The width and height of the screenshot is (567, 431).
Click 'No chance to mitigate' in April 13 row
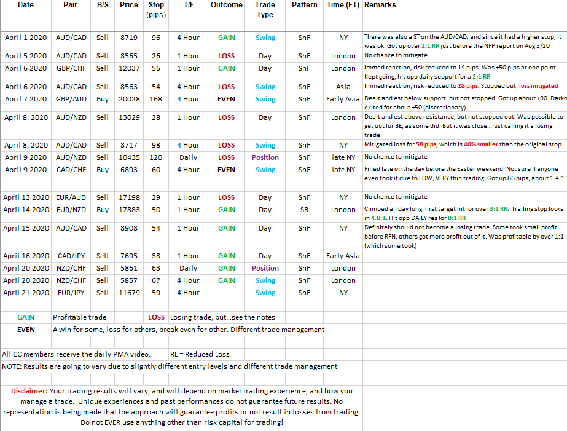coord(396,197)
